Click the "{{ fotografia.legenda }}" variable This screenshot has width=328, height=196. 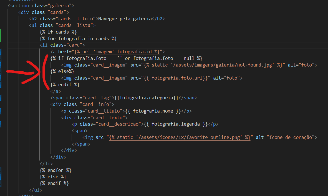click(x=176, y=124)
